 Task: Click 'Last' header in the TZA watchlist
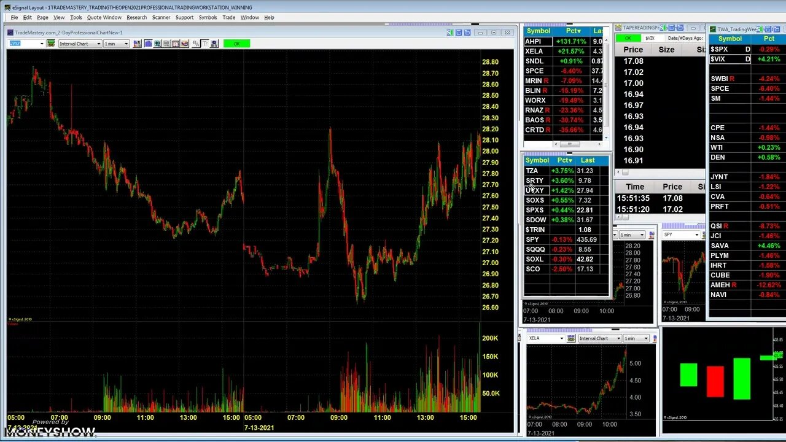point(588,160)
